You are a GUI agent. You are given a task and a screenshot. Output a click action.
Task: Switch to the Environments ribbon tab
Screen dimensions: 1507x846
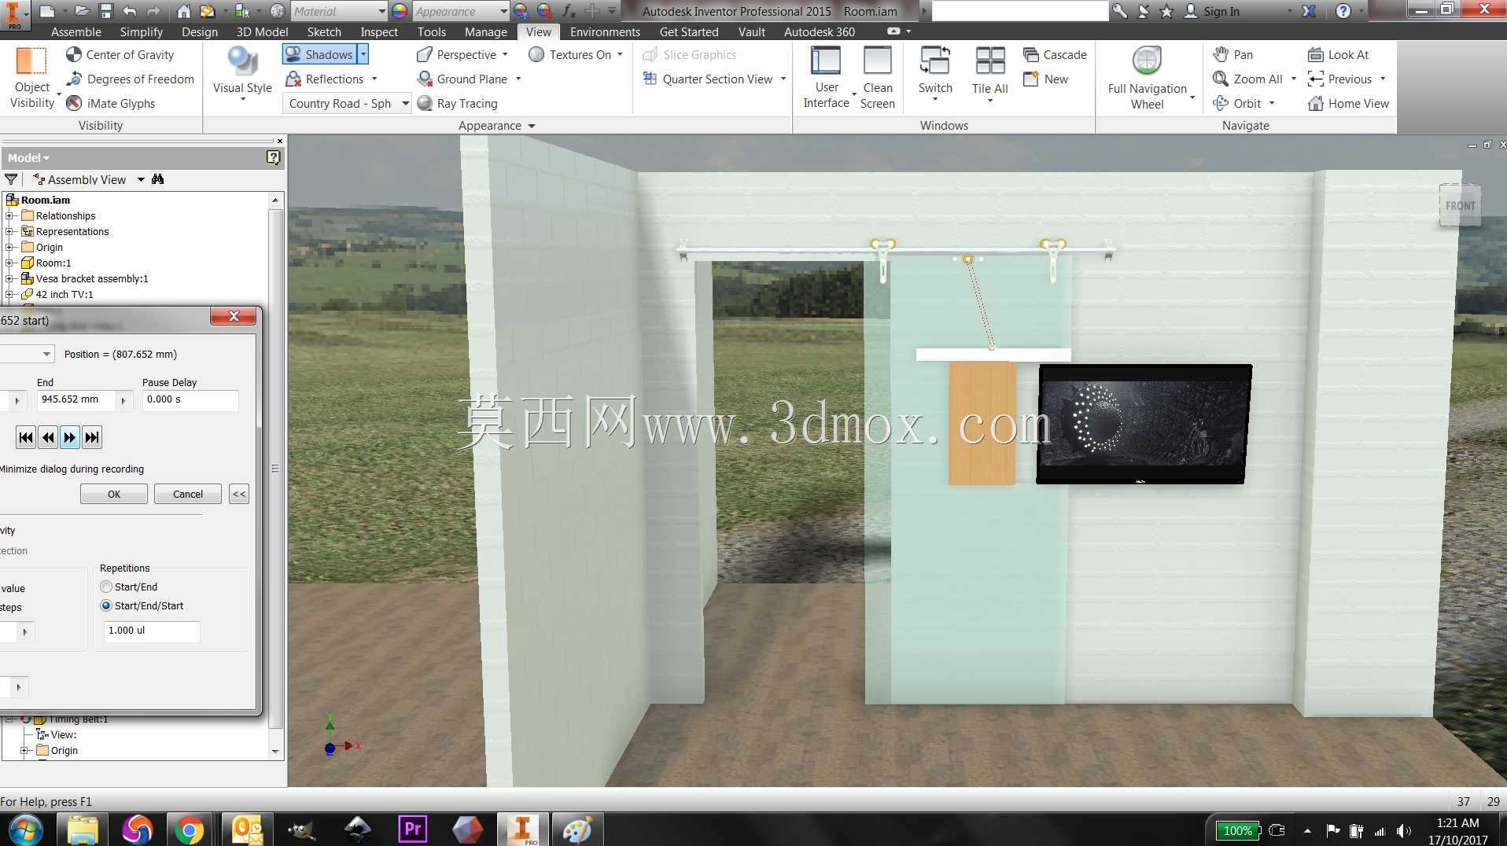[x=605, y=31]
